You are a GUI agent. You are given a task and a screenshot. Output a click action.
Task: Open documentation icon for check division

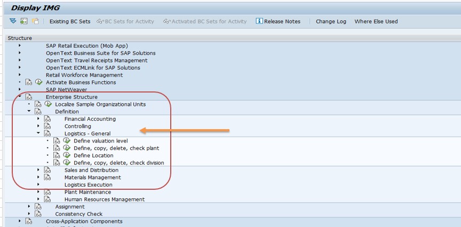57,163
